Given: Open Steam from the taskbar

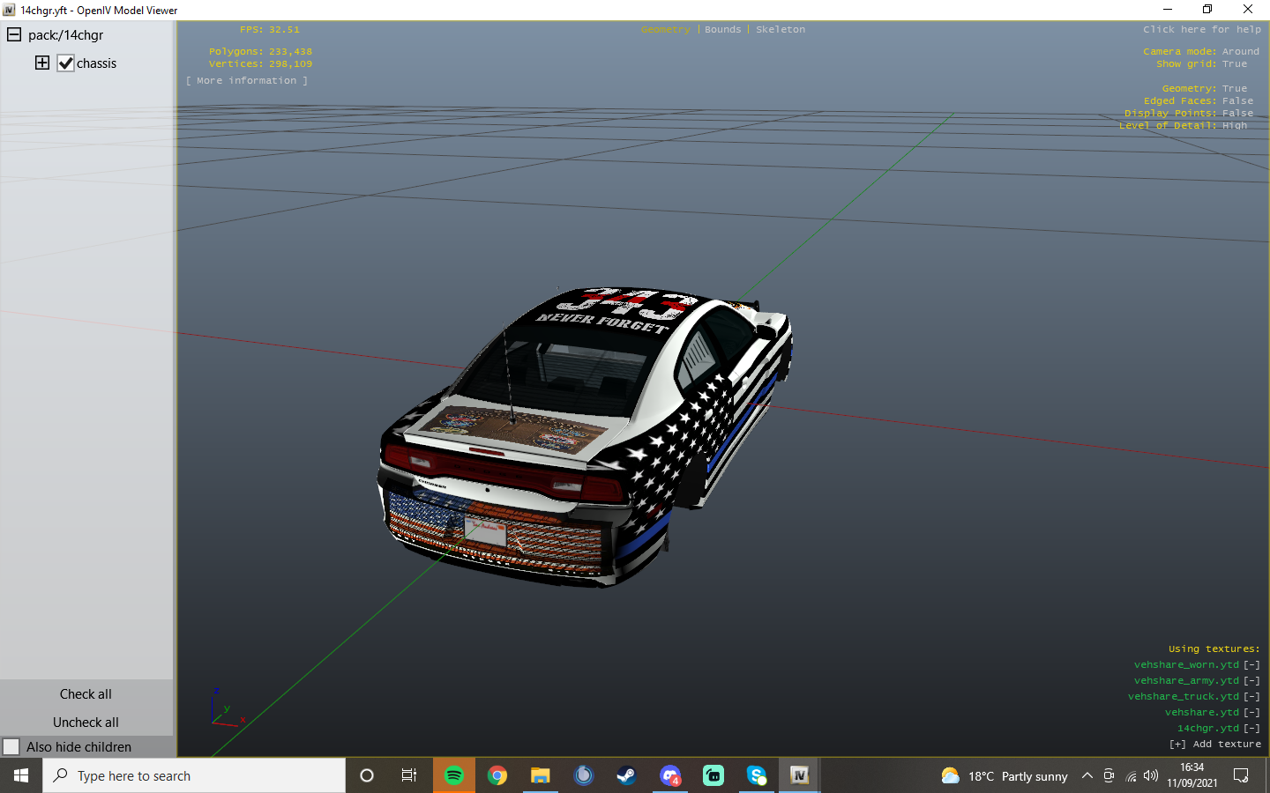Looking at the screenshot, I should click(x=626, y=775).
